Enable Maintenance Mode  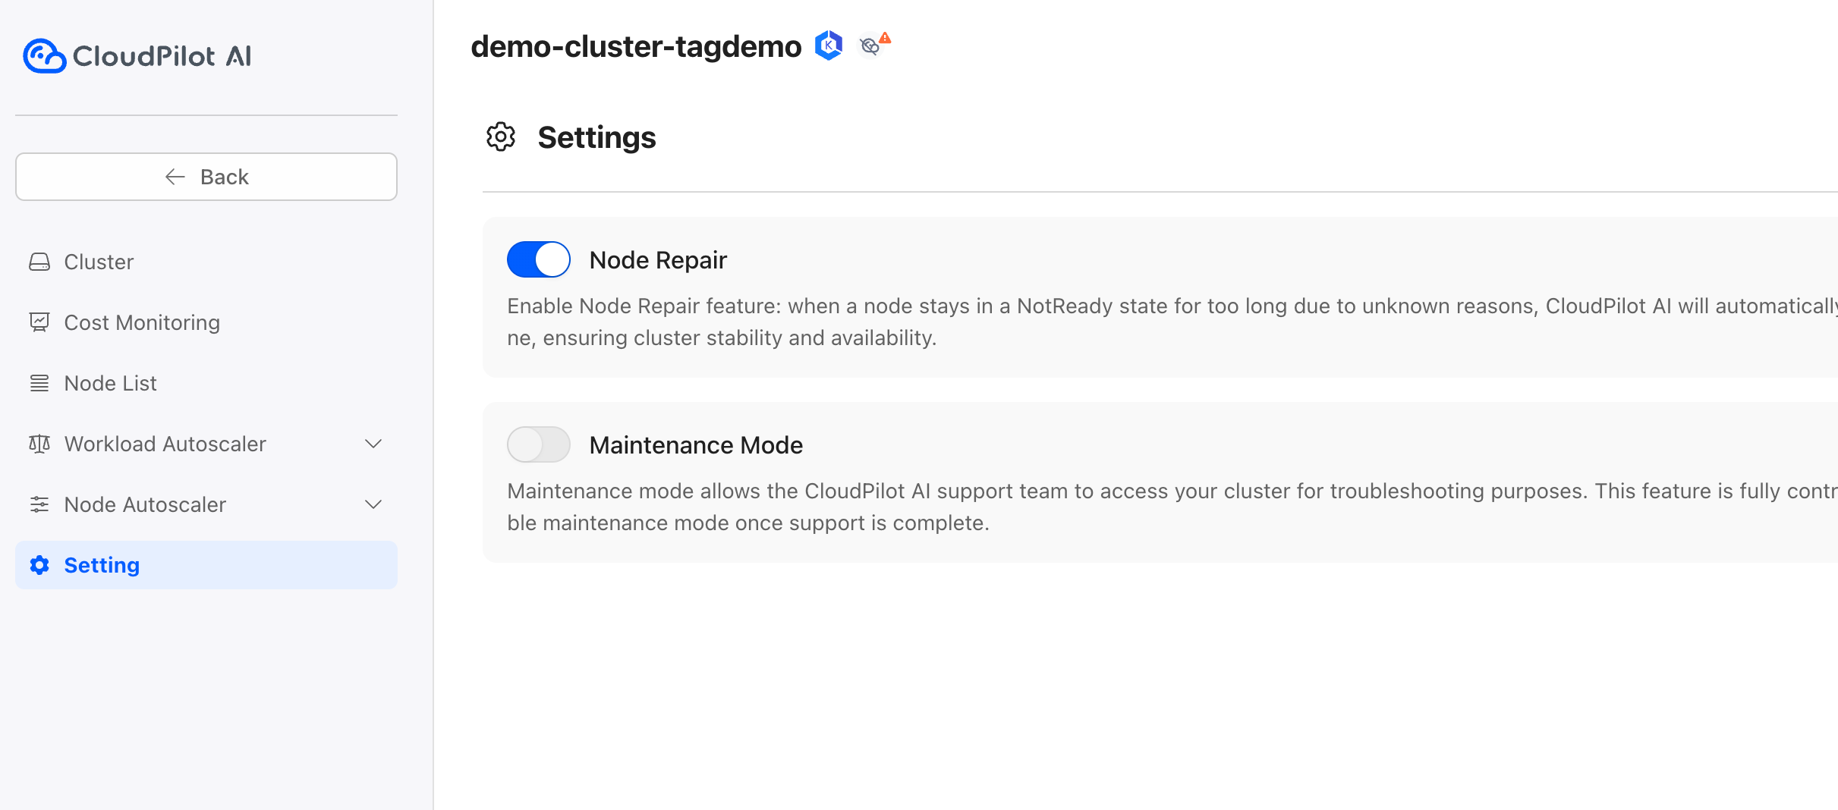click(x=538, y=444)
